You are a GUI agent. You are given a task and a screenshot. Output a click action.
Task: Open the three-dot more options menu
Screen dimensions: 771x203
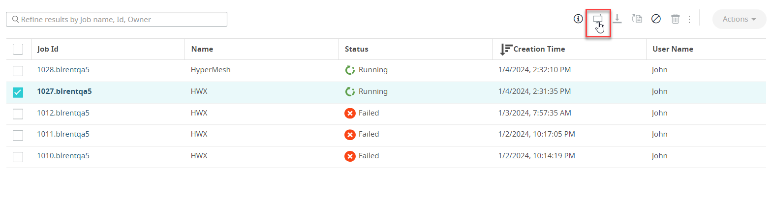click(x=689, y=19)
